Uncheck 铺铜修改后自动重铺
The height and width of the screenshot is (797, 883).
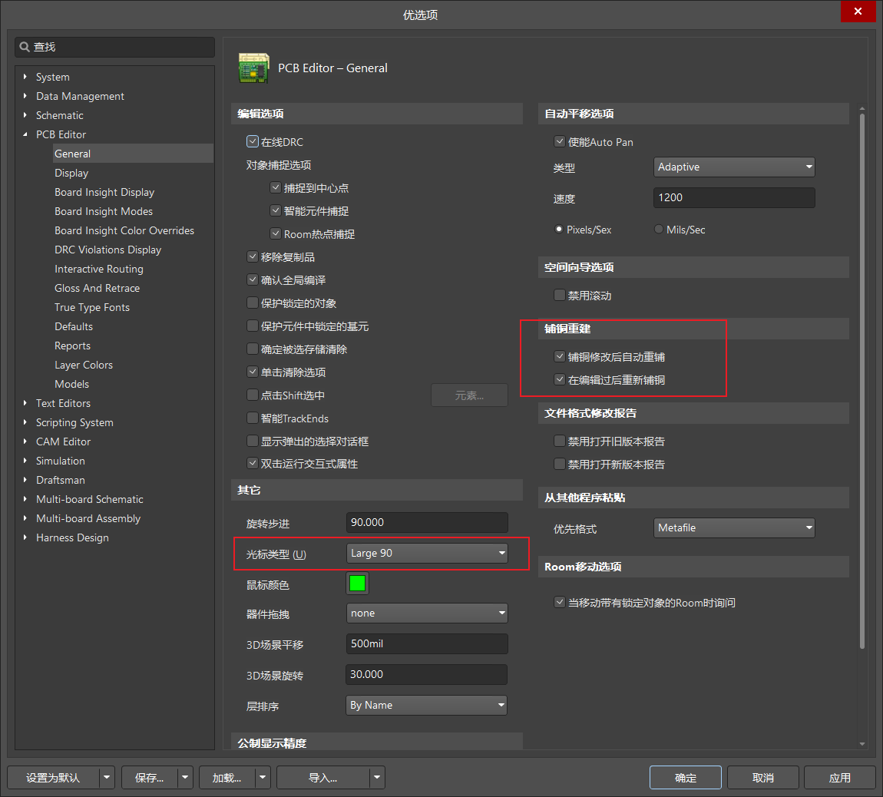tap(559, 356)
